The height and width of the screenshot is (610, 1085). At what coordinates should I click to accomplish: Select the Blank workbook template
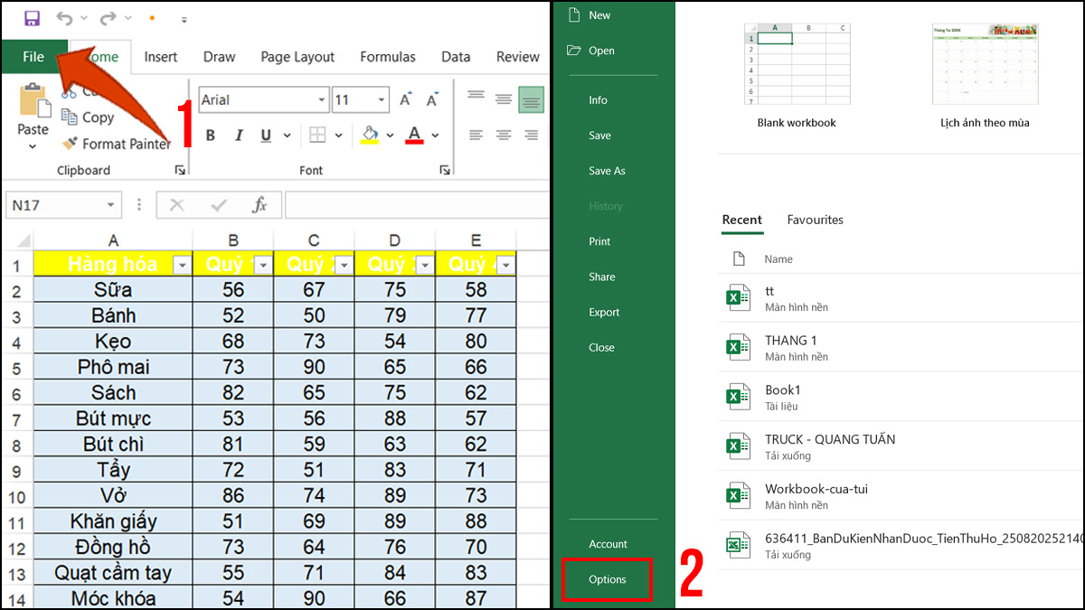point(796,63)
